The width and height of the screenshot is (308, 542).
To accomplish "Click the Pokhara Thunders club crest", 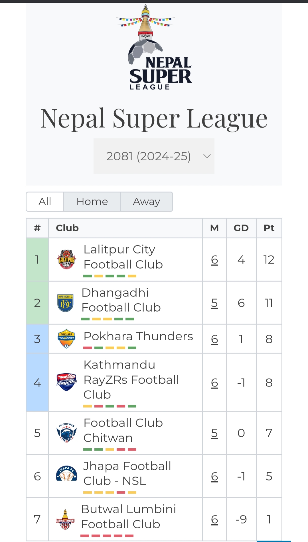I will pos(66,339).
